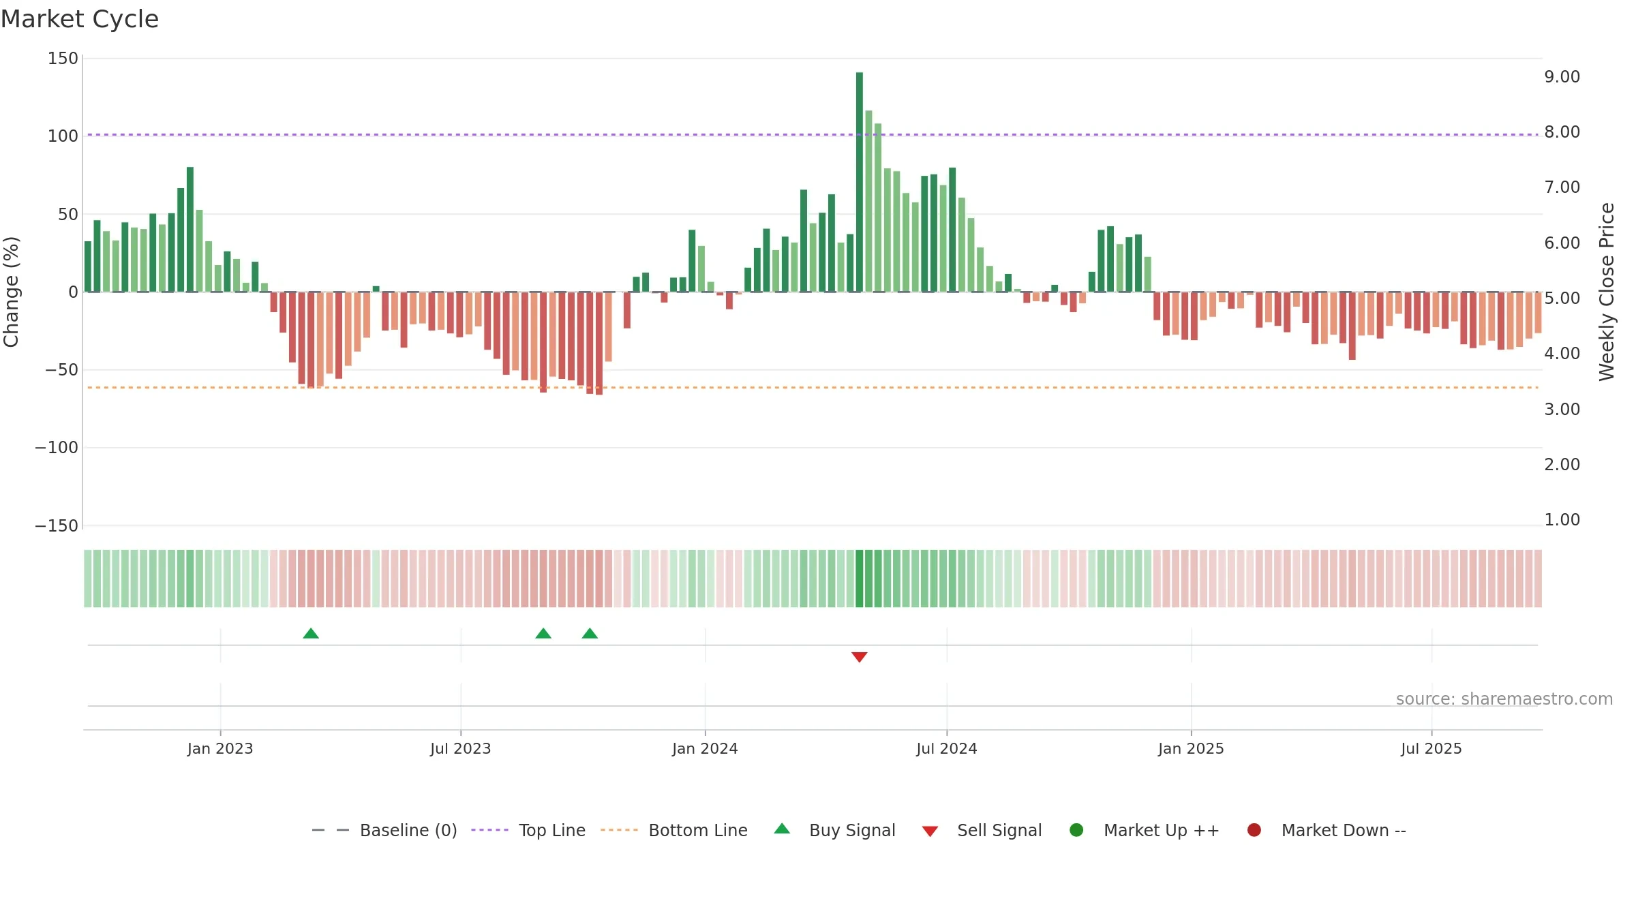Click the Jul 2024 axis label
The image size is (1636, 920).
(947, 749)
